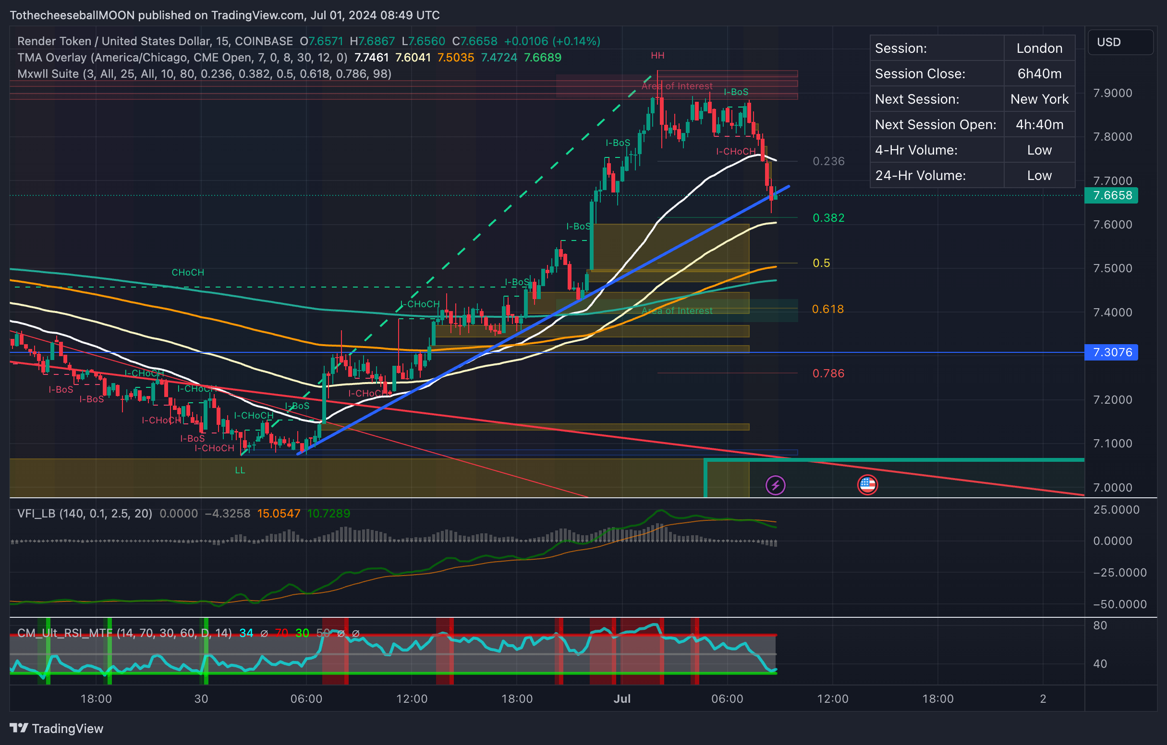Click the HH swing high label
Image resolution: width=1167 pixels, height=745 pixels.
(x=657, y=56)
